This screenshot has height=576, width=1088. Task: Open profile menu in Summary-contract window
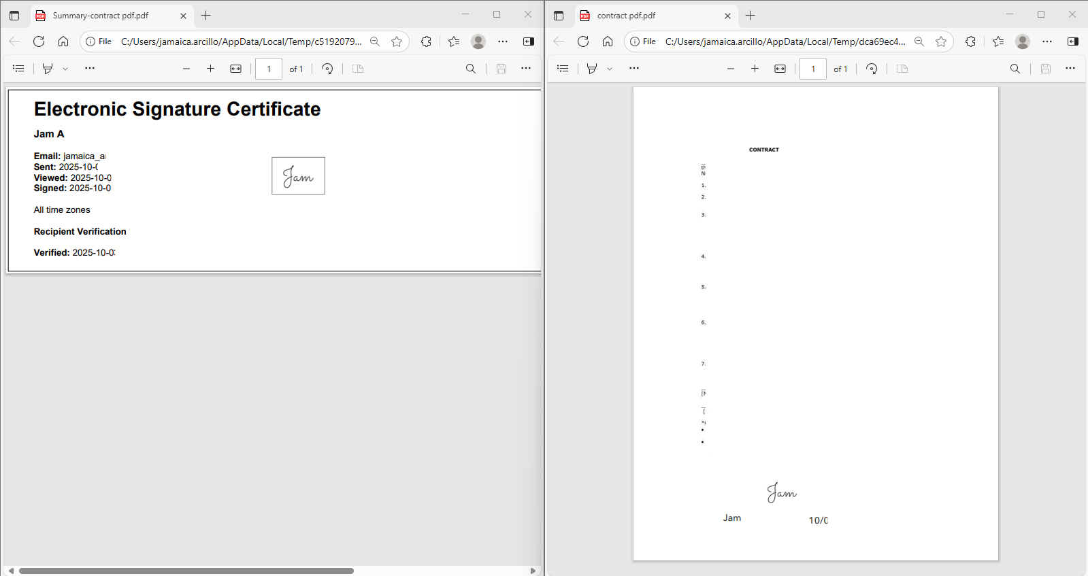pos(478,41)
